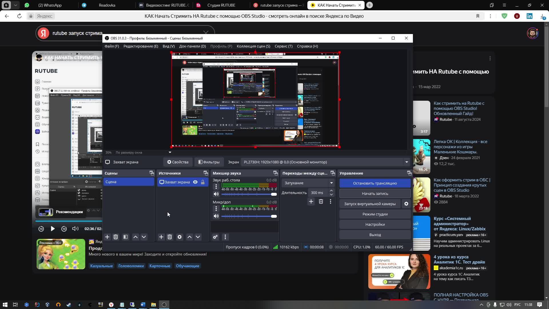Image resolution: width=549 pixels, height=309 pixels.
Task: Add a scene transition with plus
Action: tap(311, 202)
